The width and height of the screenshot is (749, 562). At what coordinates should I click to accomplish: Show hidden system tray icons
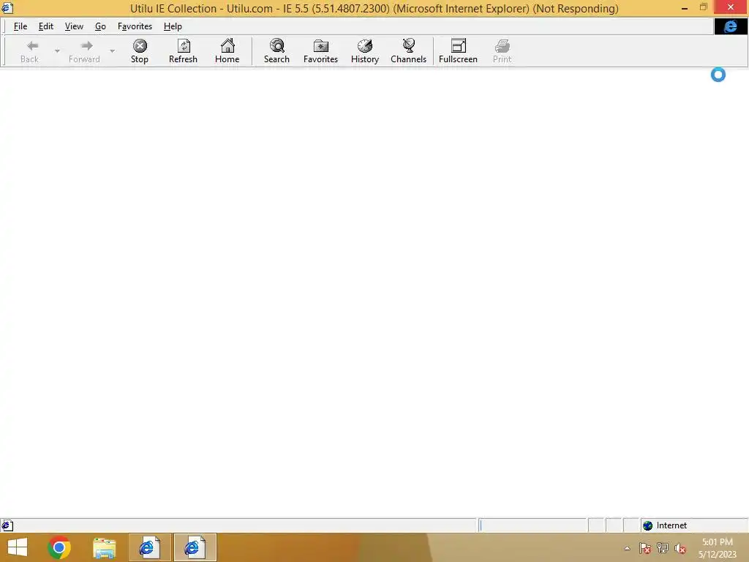tap(627, 549)
